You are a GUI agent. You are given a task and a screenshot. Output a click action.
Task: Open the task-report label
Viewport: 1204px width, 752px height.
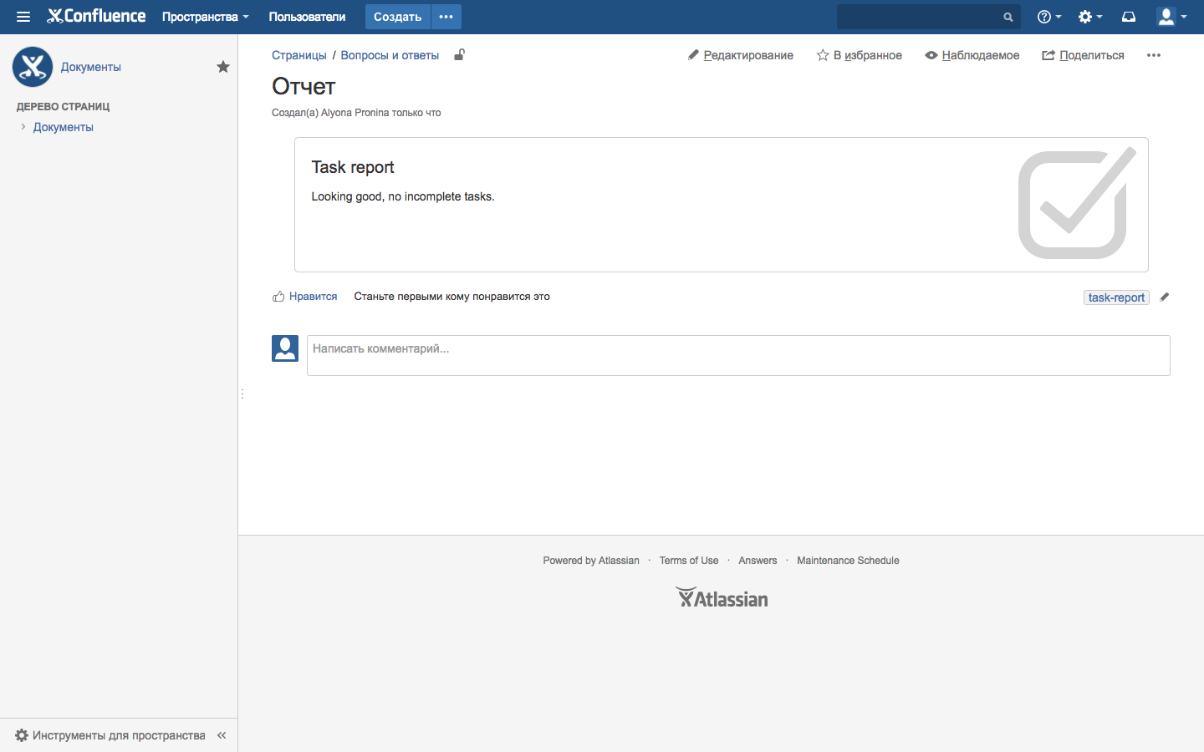(1116, 297)
